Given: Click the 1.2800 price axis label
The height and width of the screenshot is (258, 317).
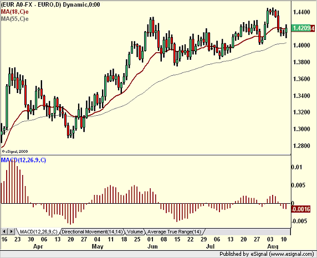Looking at the screenshot, I should [x=301, y=146].
